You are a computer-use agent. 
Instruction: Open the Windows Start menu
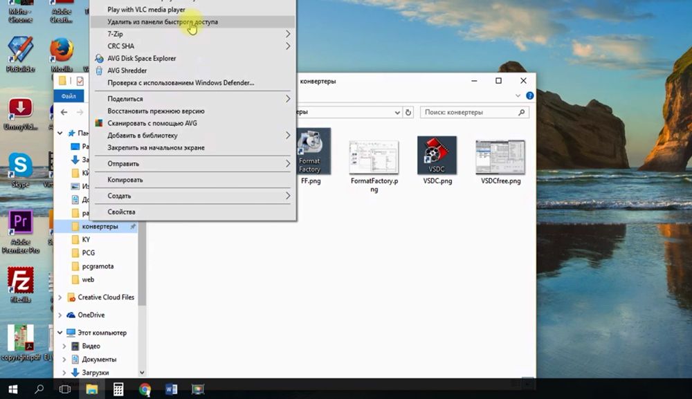point(12,389)
